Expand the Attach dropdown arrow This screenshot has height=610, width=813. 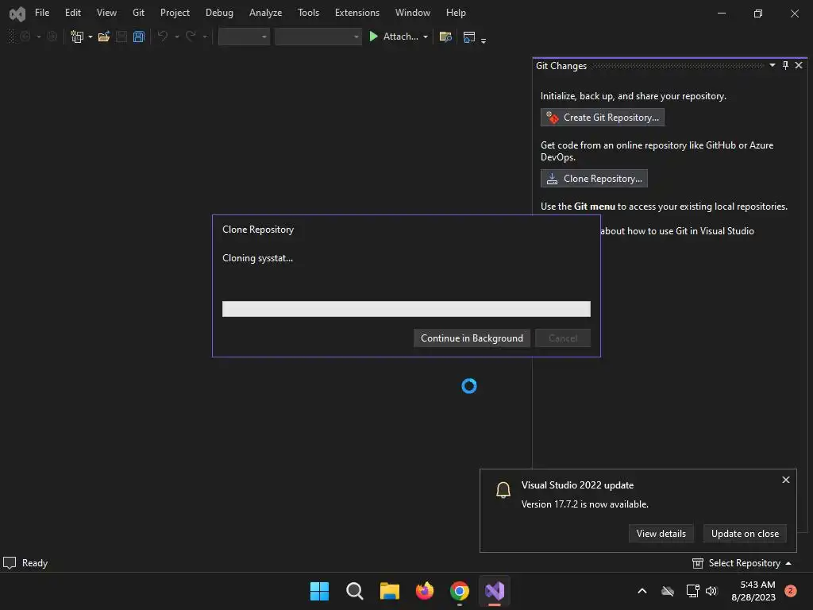coord(426,37)
